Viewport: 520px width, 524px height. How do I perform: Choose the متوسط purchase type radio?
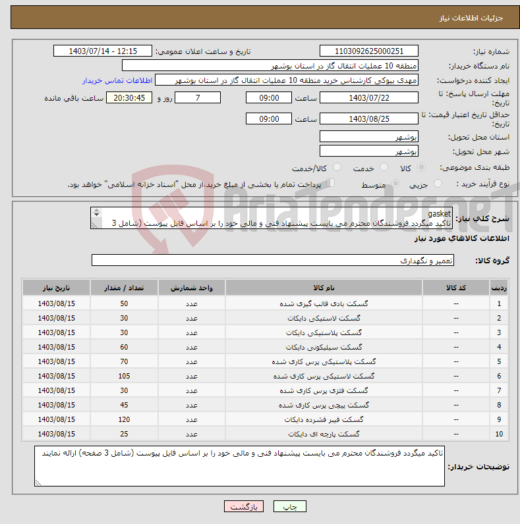coord(396,183)
